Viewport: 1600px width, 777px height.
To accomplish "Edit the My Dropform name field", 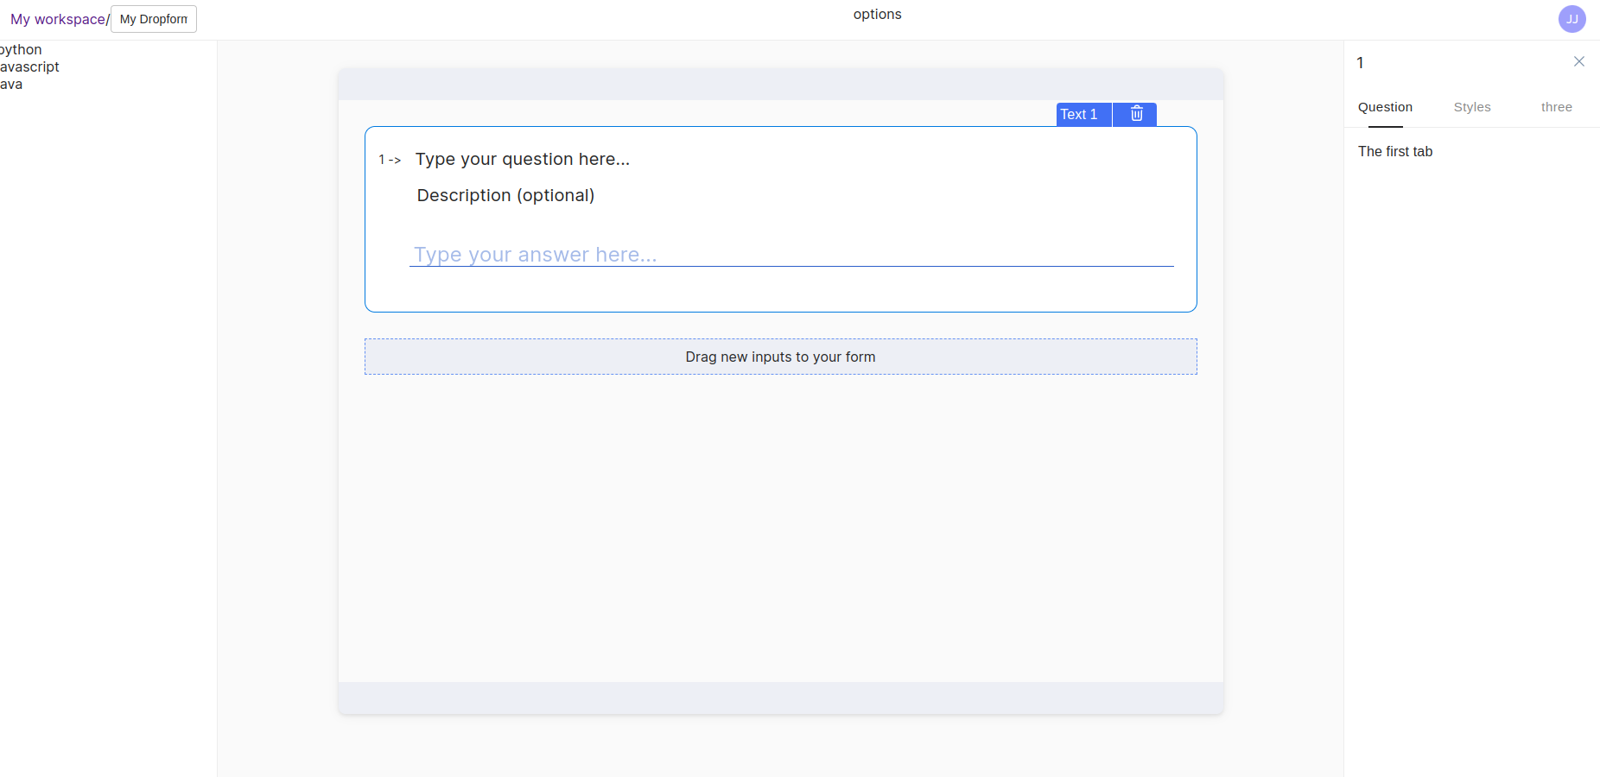I will point(154,19).
